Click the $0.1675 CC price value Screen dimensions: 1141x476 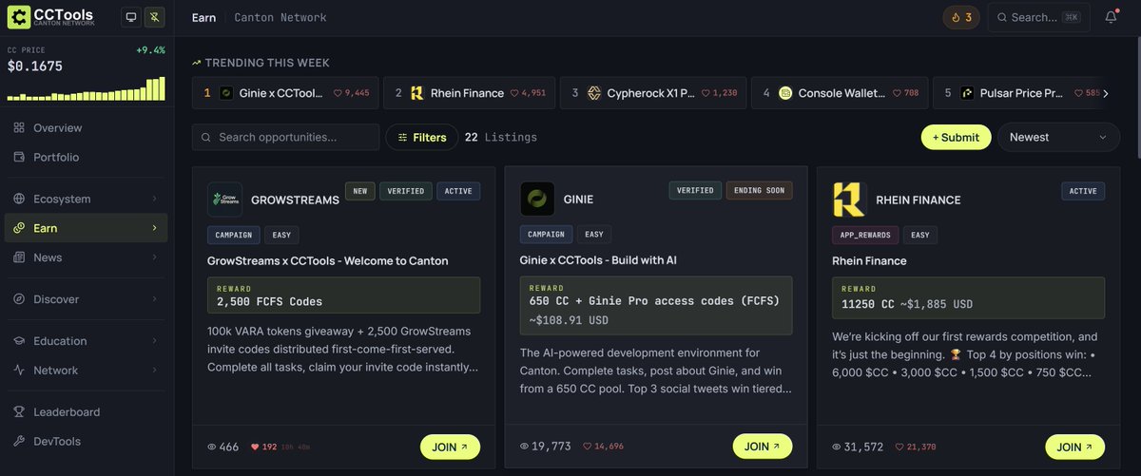35,67
